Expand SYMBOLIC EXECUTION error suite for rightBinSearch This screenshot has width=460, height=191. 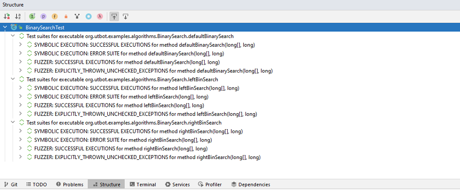(20, 140)
